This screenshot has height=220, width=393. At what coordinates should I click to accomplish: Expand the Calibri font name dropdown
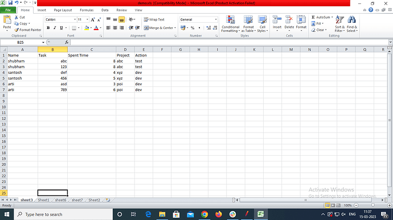tap(75, 19)
